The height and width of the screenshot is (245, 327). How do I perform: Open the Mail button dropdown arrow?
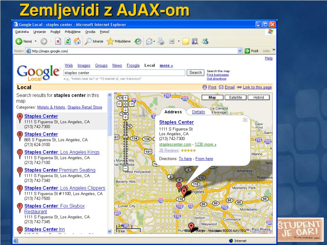pyautogui.click(x=154, y=41)
